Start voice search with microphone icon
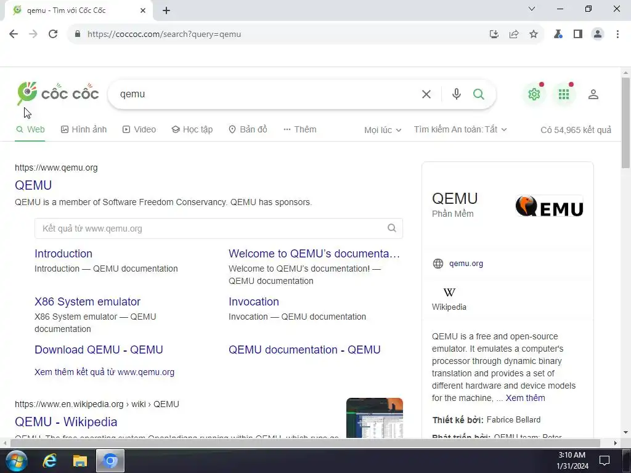The height and width of the screenshot is (473, 631). (457, 94)
